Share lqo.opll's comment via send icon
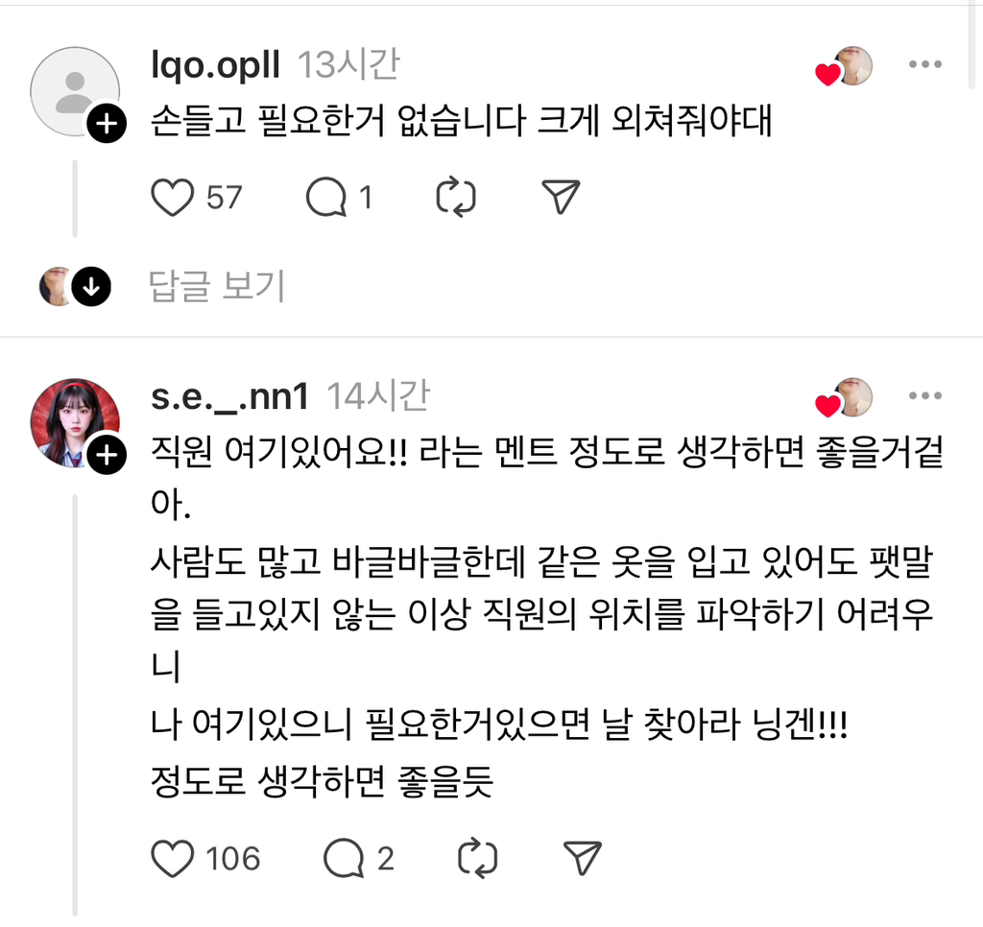Image resolution: width=983 pixels, height=927 pixels. click(561, 198)
